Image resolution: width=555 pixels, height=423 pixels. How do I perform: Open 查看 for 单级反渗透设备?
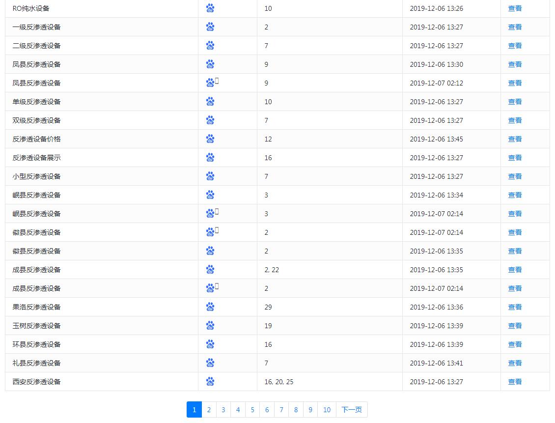515,102
